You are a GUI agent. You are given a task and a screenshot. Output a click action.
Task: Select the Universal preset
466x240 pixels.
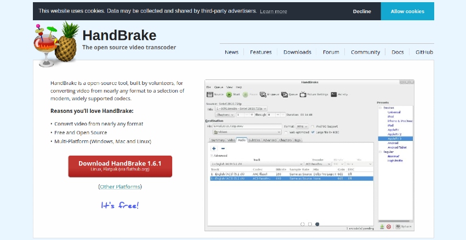(394, 112)
